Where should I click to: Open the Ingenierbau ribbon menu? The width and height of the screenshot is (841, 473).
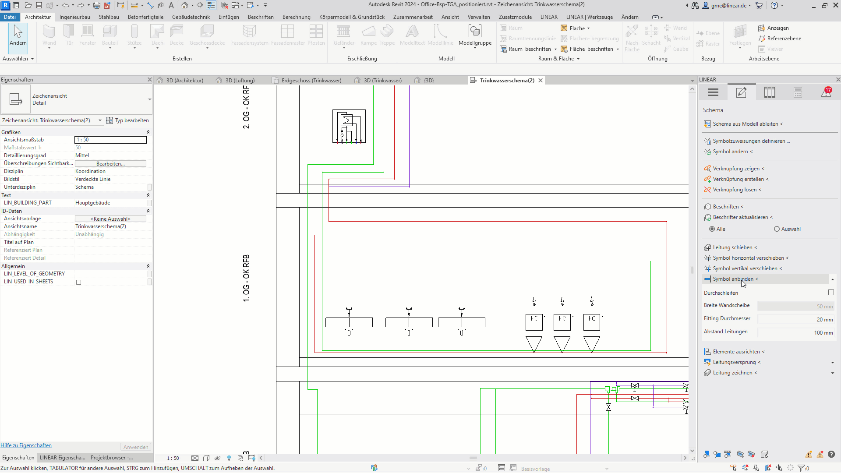coord(74,17)
